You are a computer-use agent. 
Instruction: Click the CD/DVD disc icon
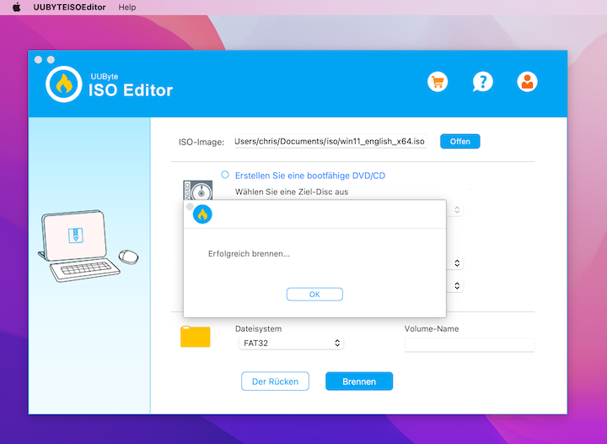[x=198, y=190]
